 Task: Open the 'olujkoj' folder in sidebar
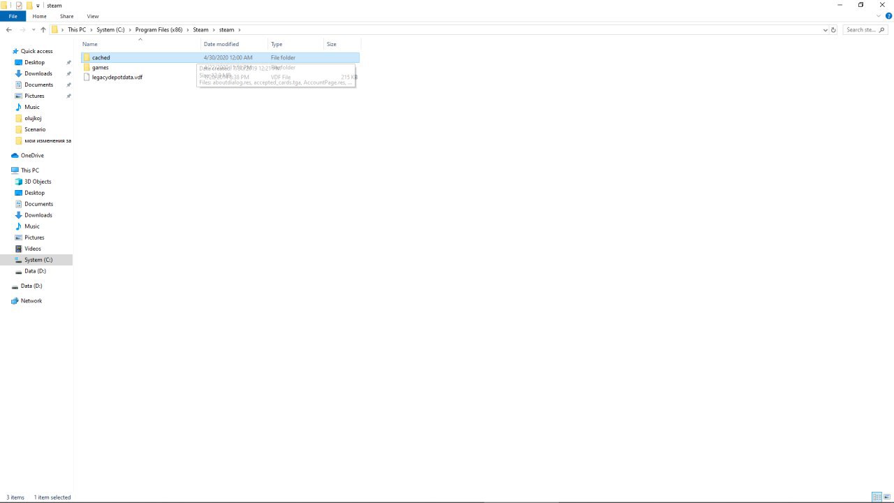pyautogui.click(x=33, y=118)
